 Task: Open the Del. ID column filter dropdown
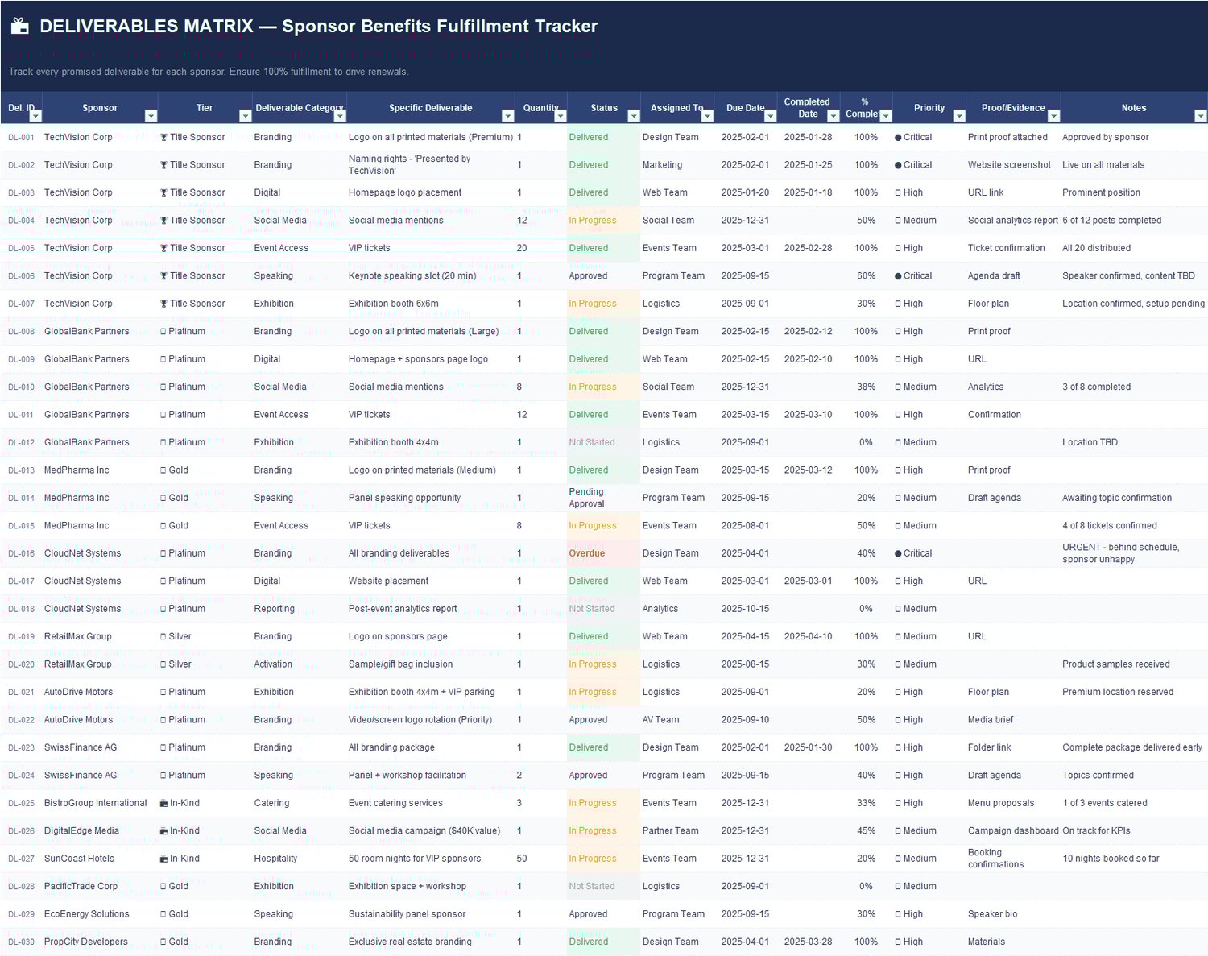(35, 116)
